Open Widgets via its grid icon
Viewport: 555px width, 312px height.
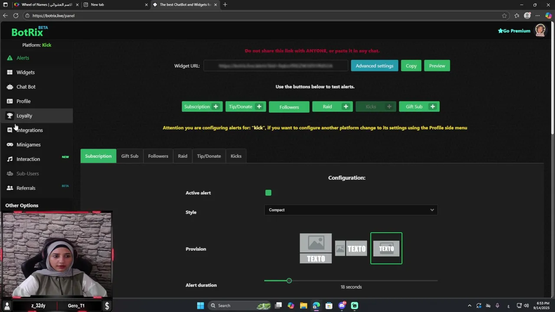click(x=10, y=72)
